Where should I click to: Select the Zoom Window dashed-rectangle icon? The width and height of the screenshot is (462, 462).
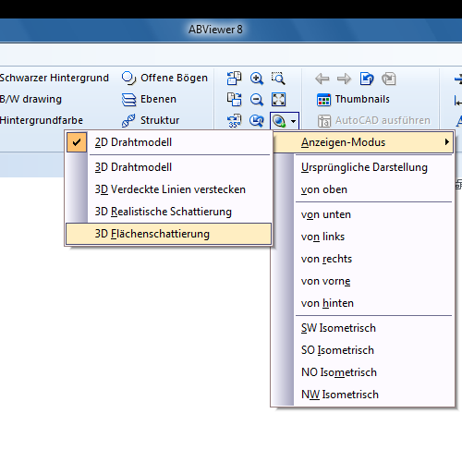[x=278, y=79]
